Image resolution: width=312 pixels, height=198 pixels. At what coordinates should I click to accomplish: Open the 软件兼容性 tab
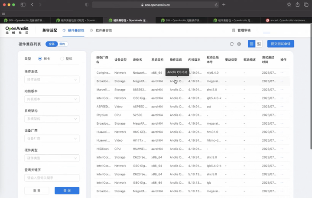101,30
